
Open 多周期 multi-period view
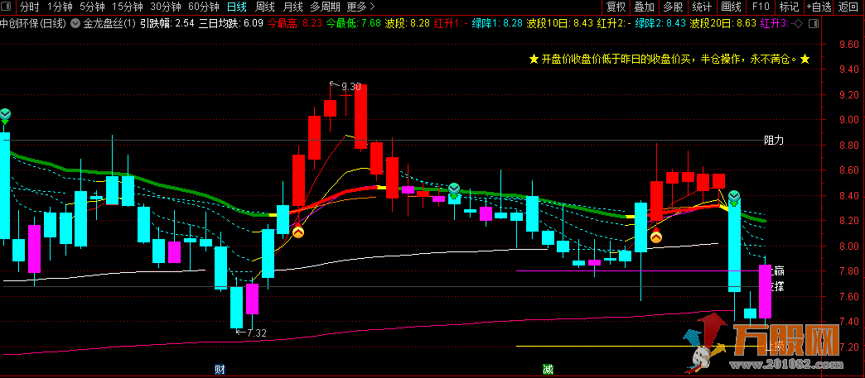pos(326,7)
